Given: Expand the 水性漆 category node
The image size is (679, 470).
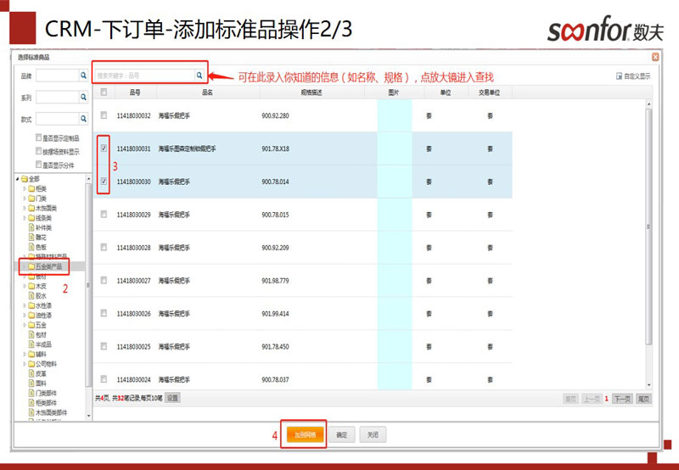Looking at the screenshot, I should coord(24,305).
